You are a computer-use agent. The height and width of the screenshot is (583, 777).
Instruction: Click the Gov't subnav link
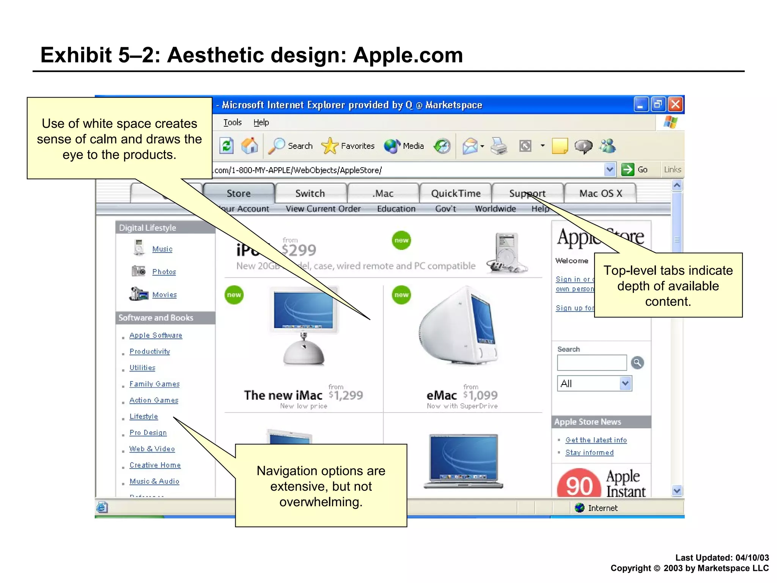pyautogui.click(x=446, y=209)
